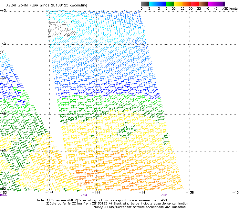Select the red 30-35 knots legend swatch

pyautogui.click(x=195, y=4)
